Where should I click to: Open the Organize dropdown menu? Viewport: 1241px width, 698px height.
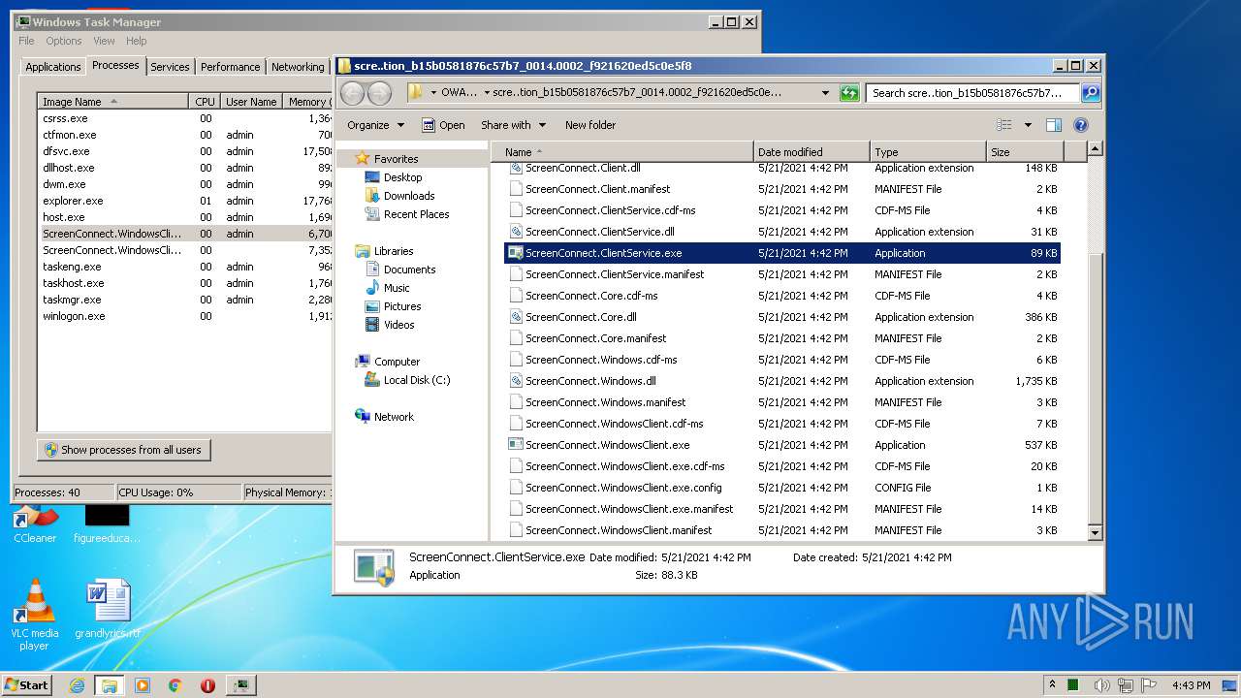click(x=375, y=125)
